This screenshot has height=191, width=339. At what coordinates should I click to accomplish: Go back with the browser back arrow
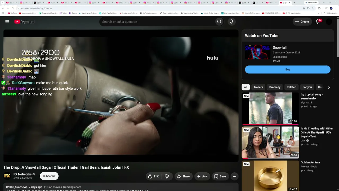pos(3,8)
